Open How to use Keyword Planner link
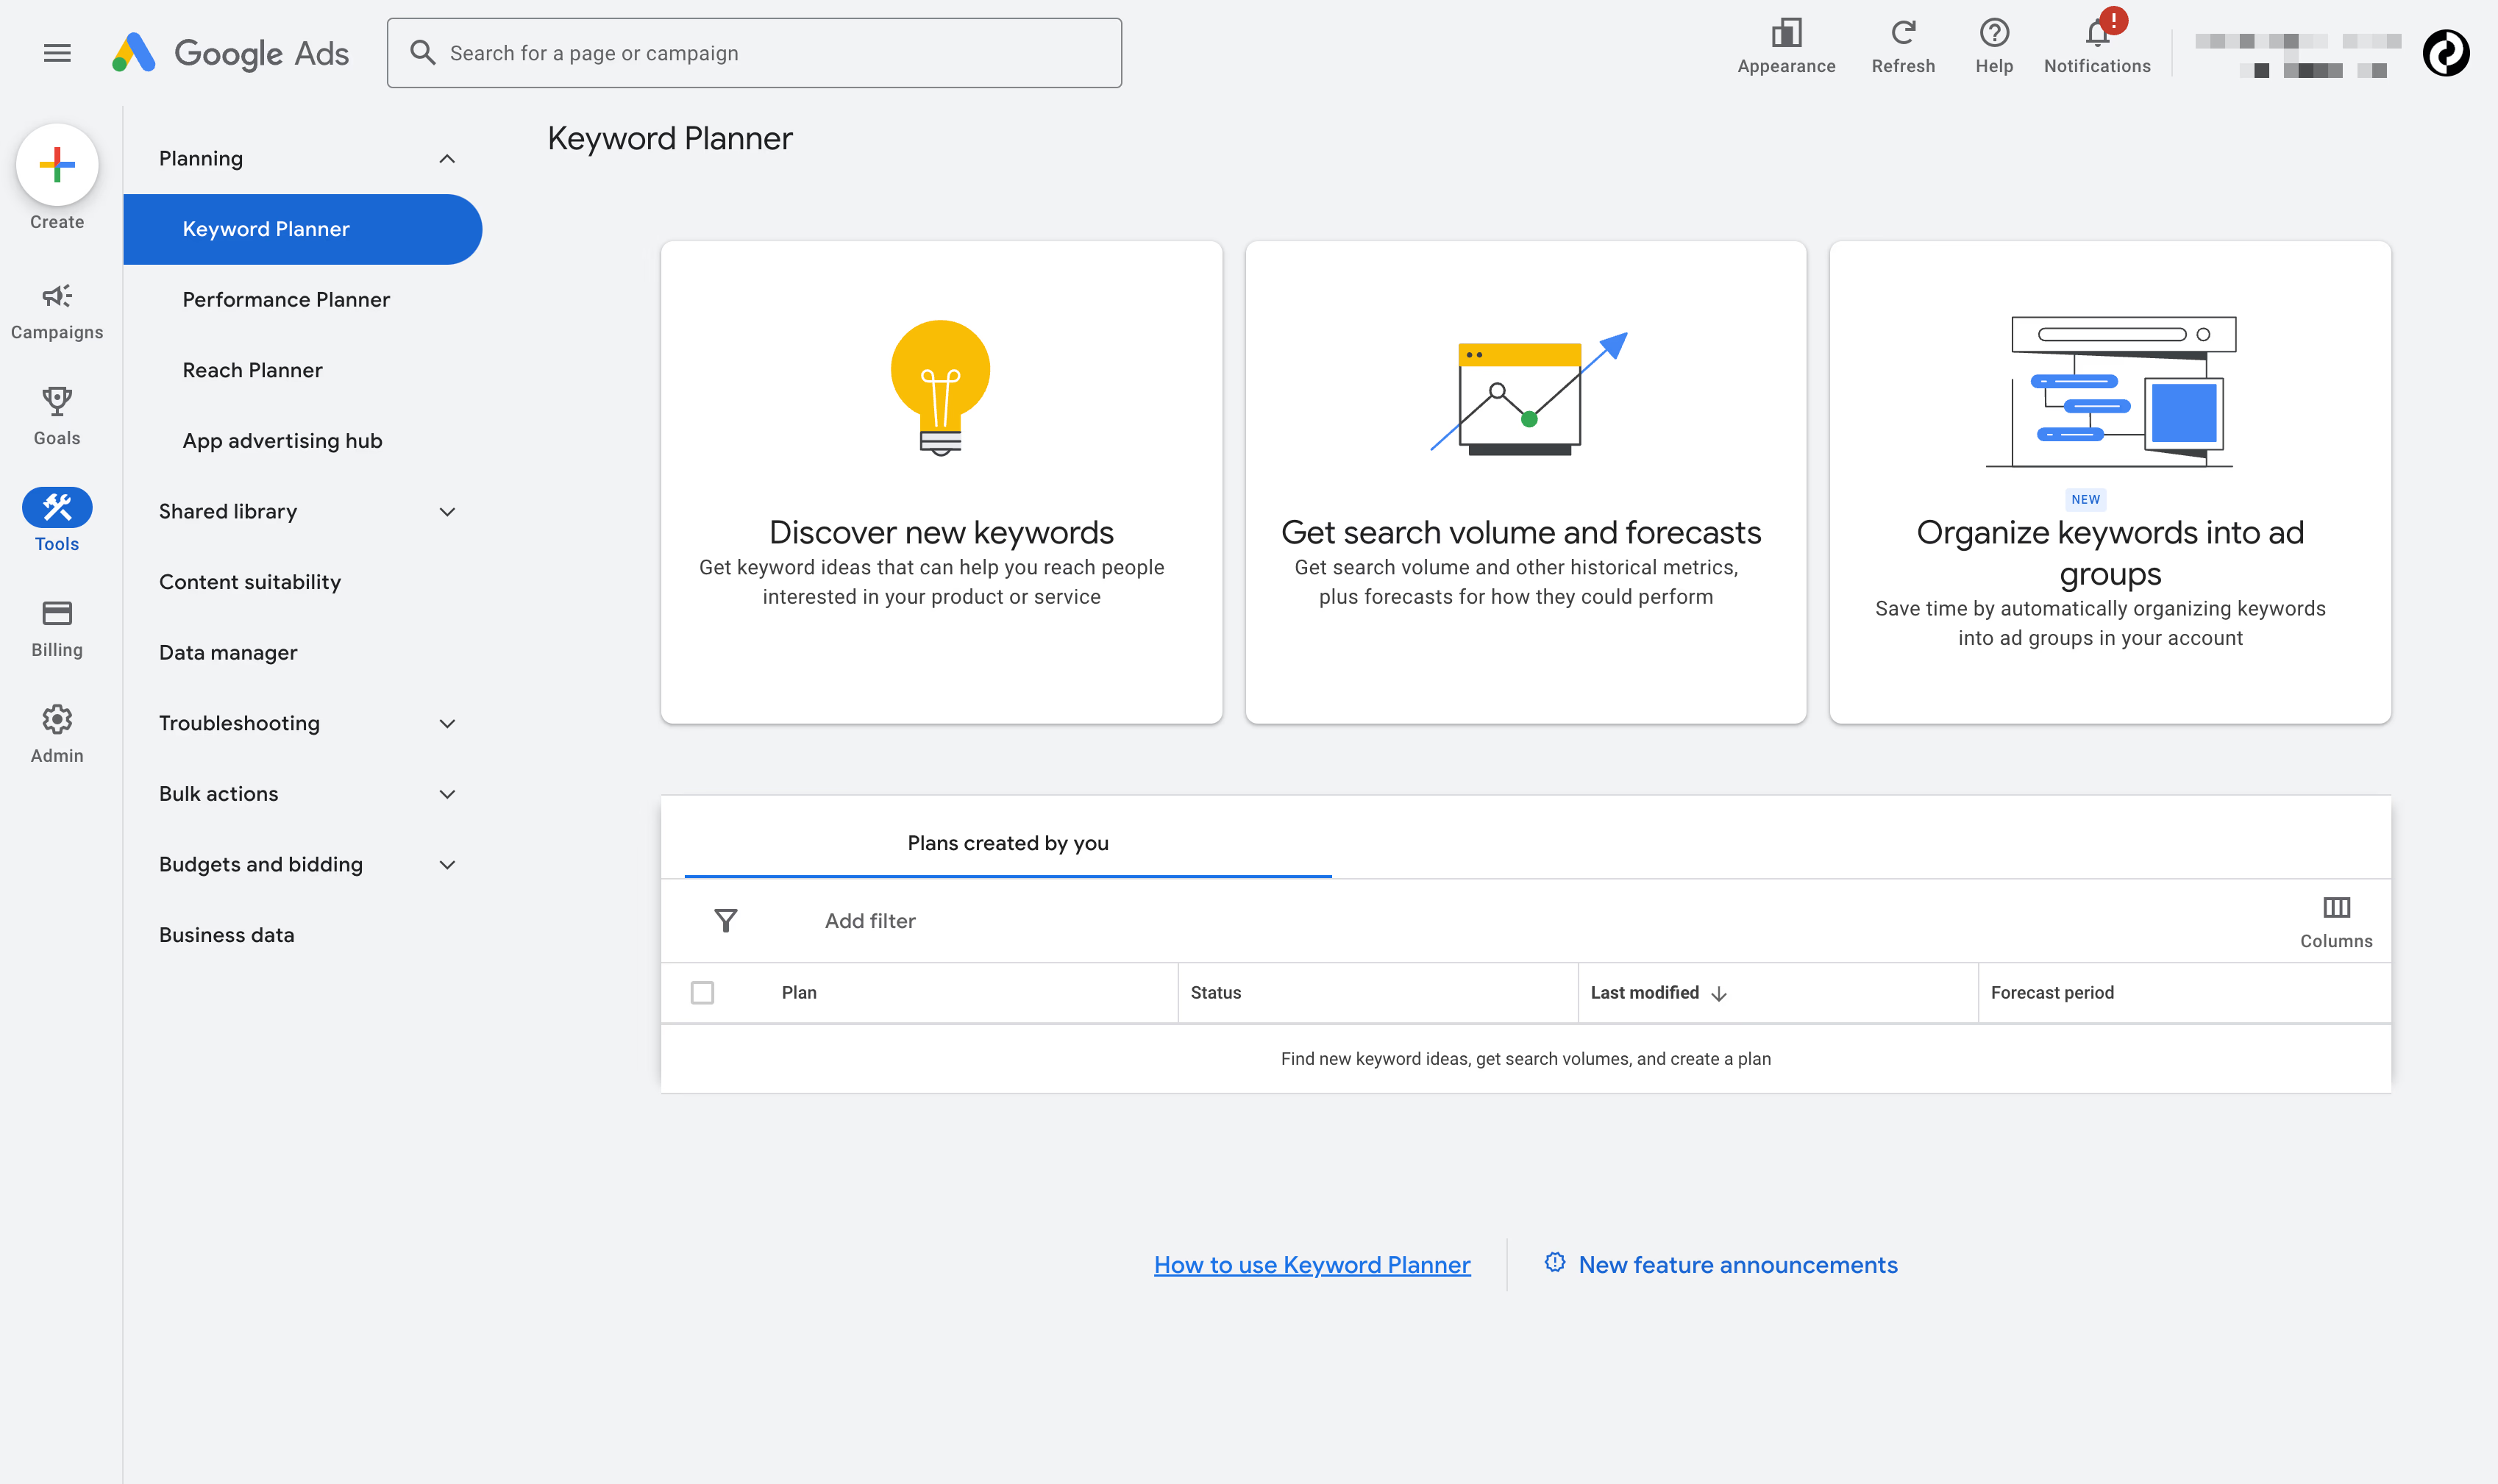This screenshot has height=1484, width=2498. point(1312,1265)
